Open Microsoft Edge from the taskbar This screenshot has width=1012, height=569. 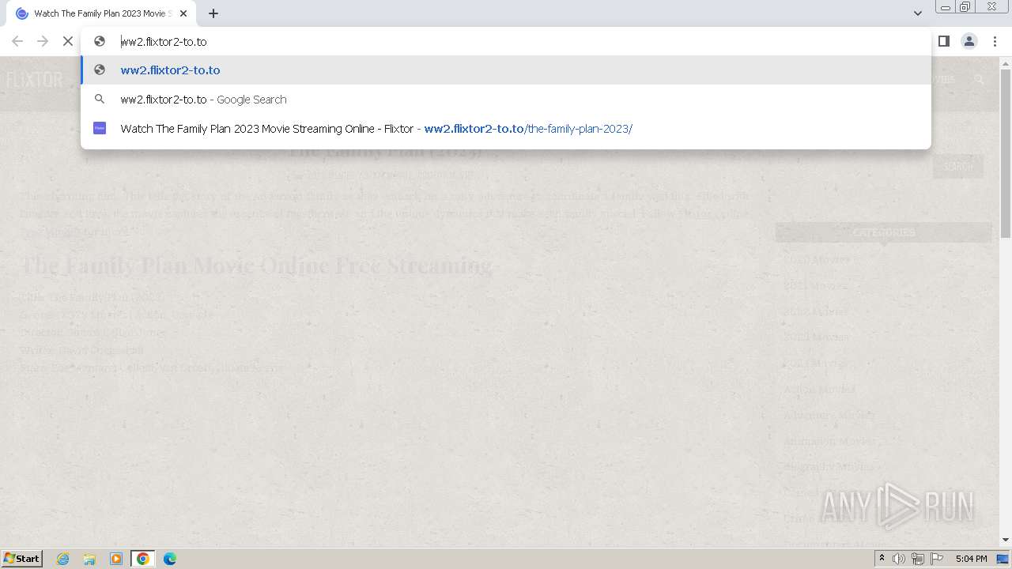pos(170,559)
